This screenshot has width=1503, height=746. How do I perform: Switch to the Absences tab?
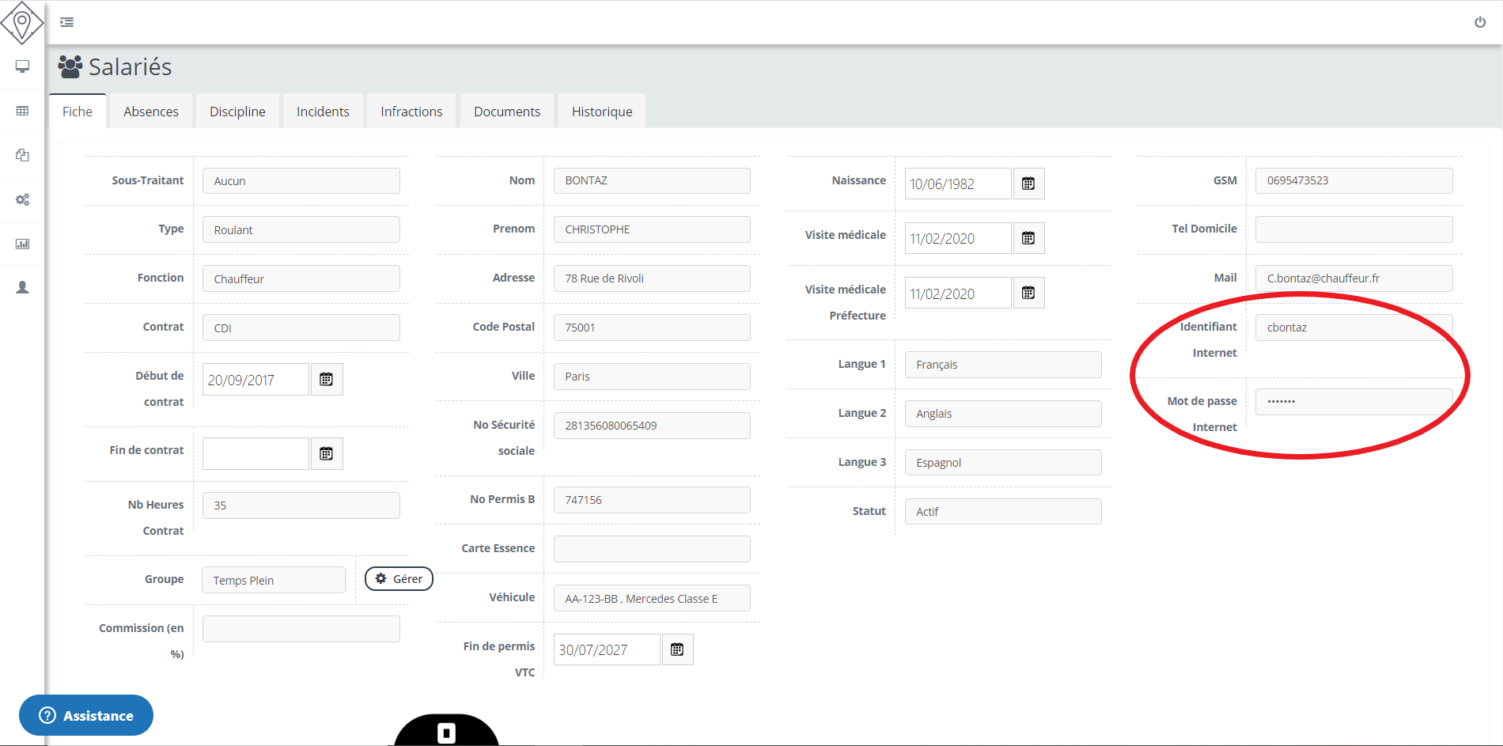click(x=151, y=112)
